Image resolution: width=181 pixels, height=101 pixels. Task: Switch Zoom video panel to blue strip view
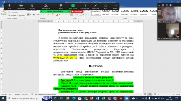pyautogui.click(x=167, y=5)
